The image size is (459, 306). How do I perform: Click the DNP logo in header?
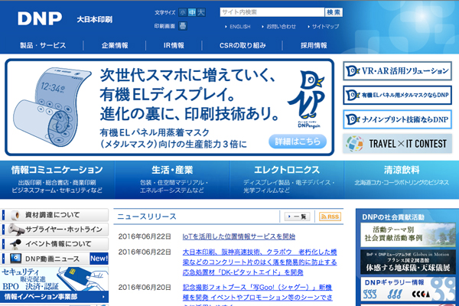40,18
